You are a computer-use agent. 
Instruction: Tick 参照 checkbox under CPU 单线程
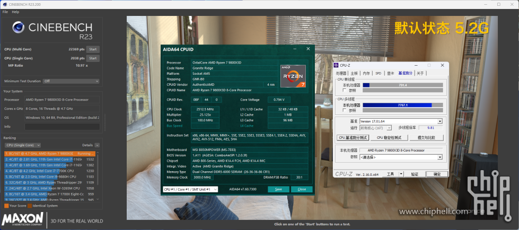click(345, 90)
